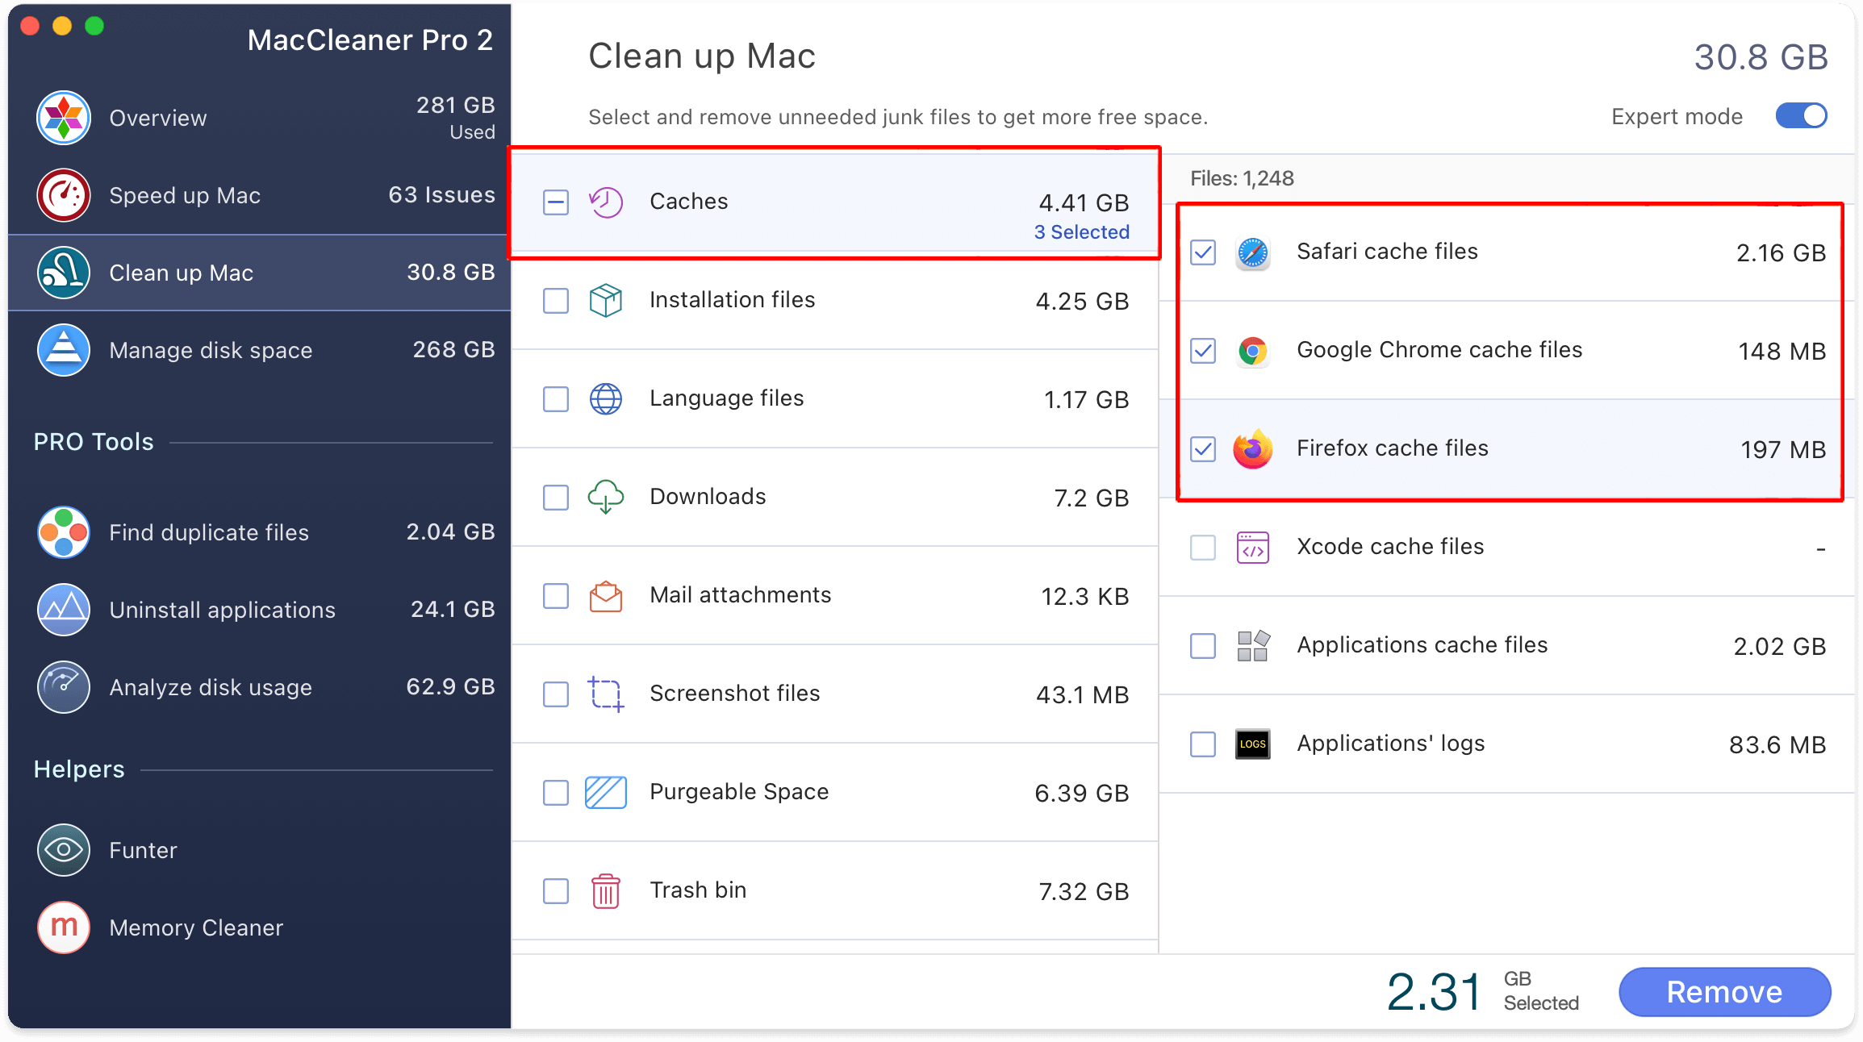
Task: Toggle the Caches partial-selection checkbox
Action: coord(556,202)
